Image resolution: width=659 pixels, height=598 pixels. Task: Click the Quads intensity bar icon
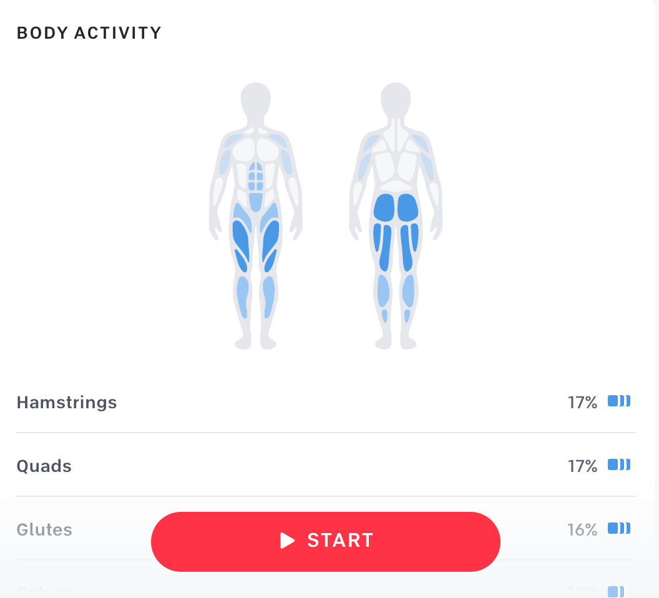click(618, 464)
